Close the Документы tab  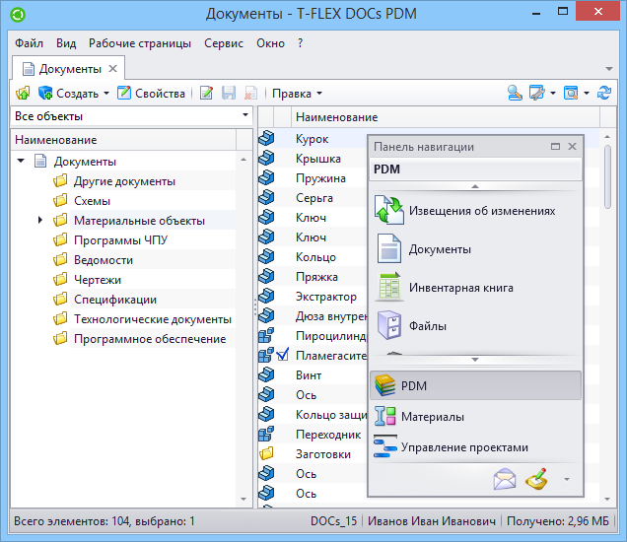pos(113,69)
